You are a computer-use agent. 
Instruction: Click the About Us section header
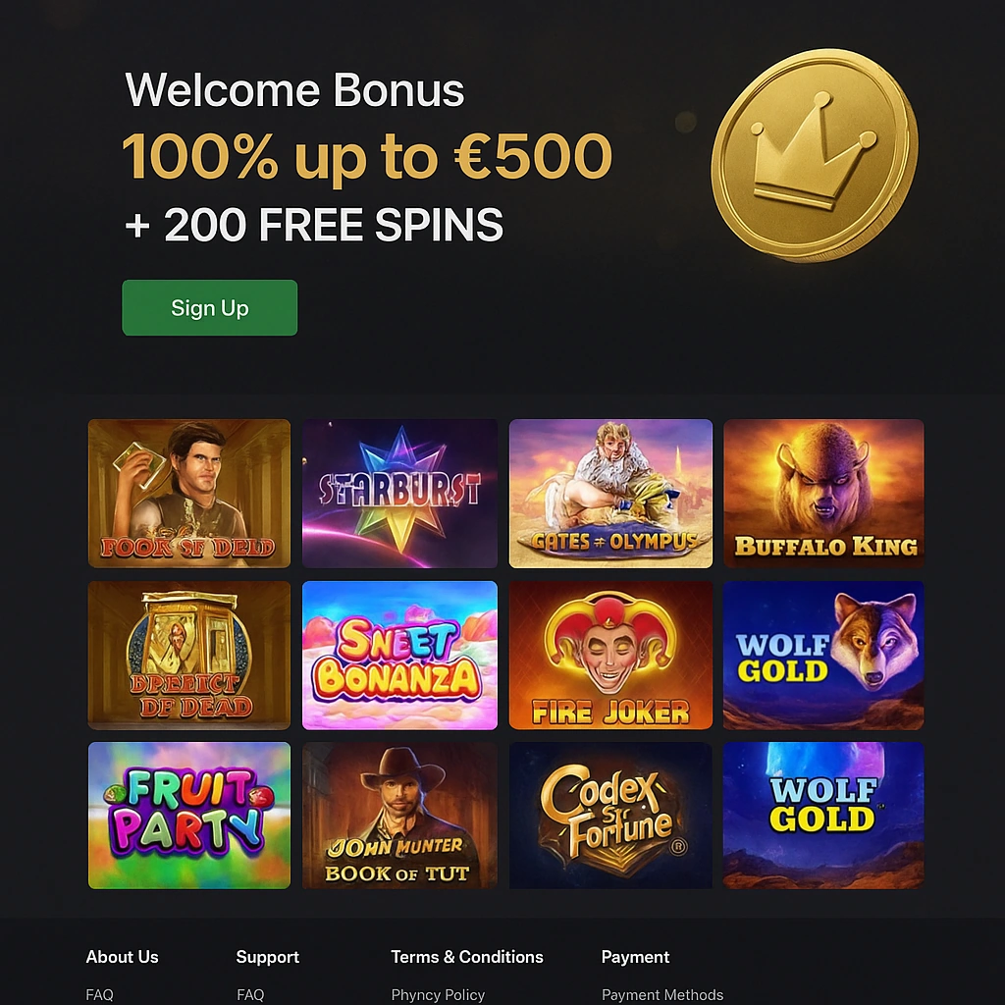click(122, 957)
